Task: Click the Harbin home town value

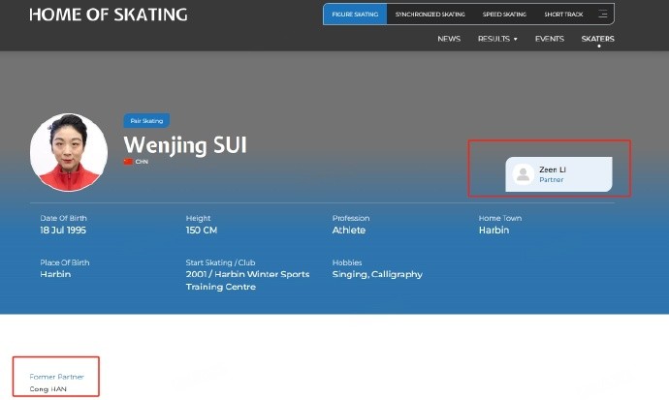Action: coord(493,231)
